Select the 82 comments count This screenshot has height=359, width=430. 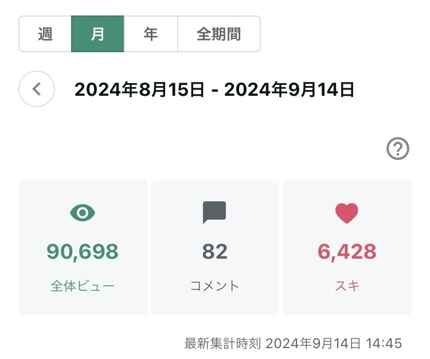215,252
